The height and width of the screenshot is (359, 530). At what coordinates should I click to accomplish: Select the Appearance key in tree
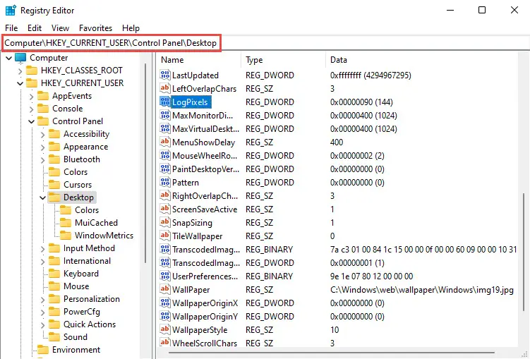click(86, 147)
